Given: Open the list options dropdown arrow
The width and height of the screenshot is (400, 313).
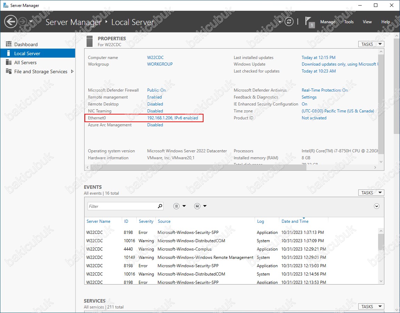Looking at the screenshot, I should (x=184, y=206).
